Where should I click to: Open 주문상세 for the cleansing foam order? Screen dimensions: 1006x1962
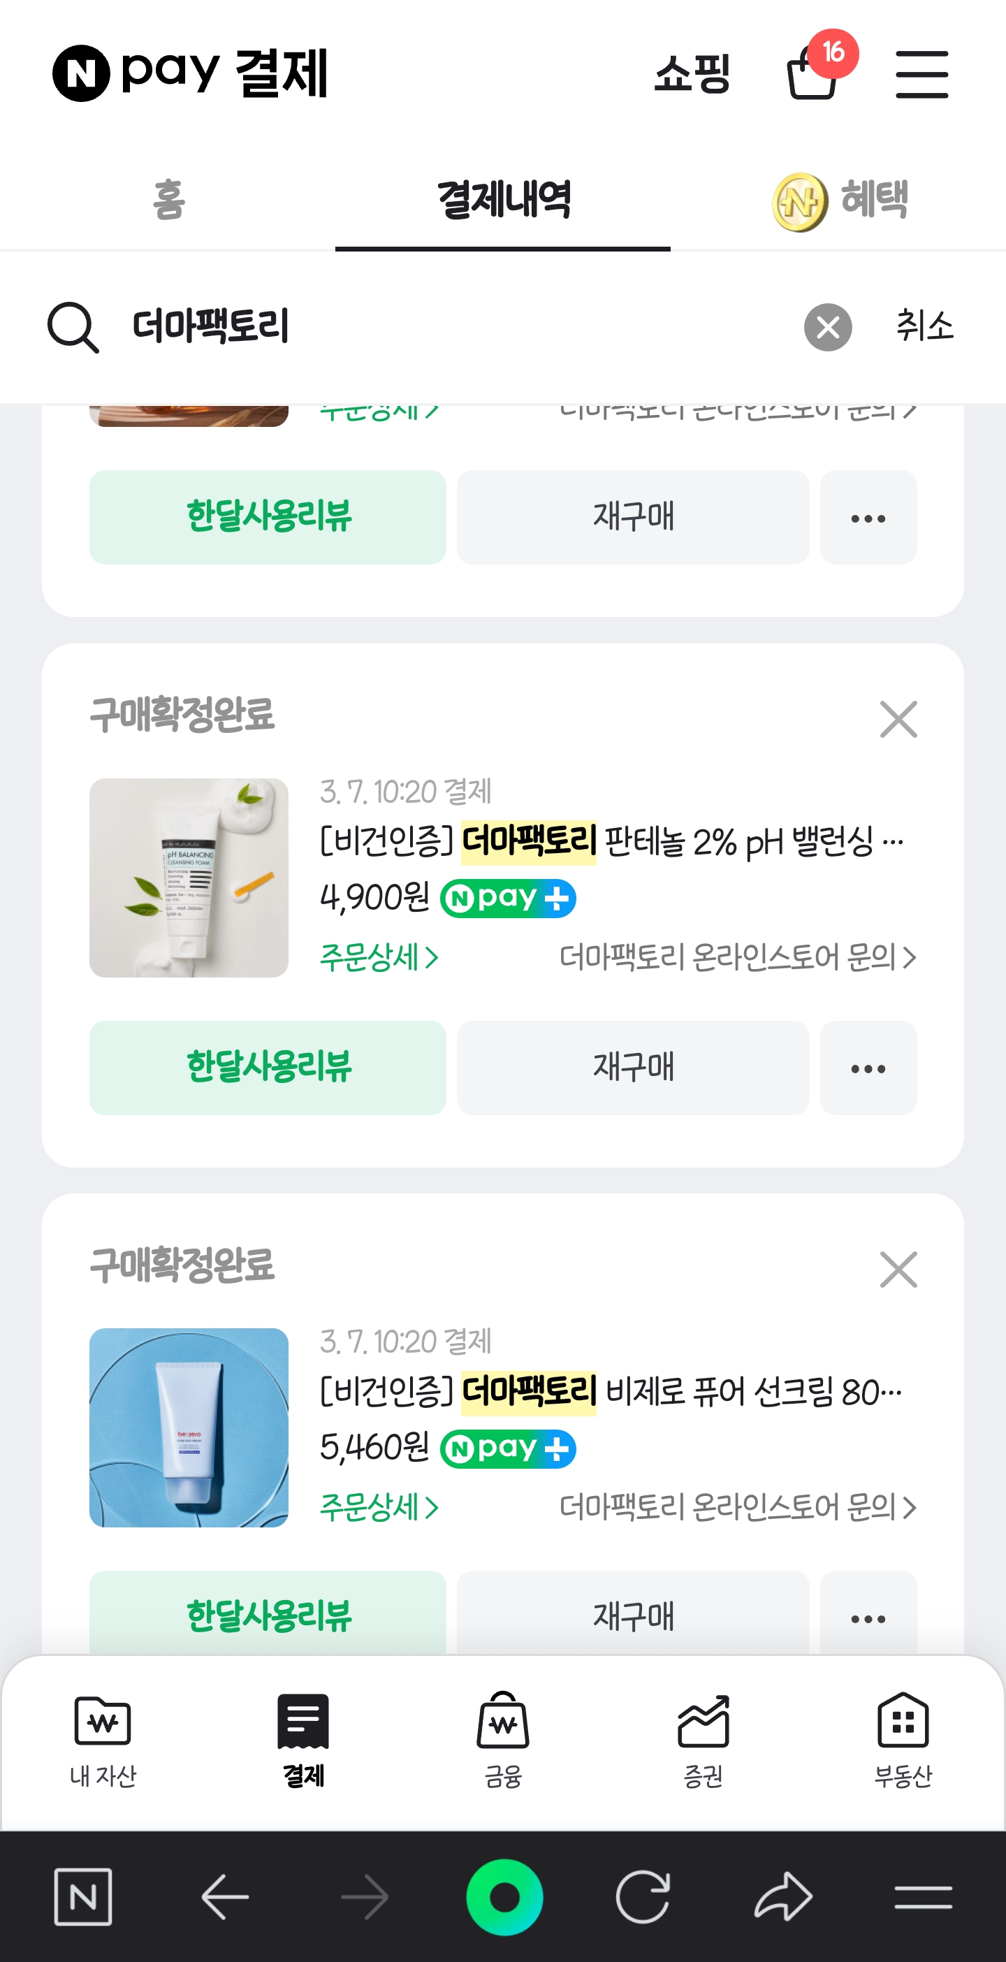pyautogui.click(x=379, y=957)
